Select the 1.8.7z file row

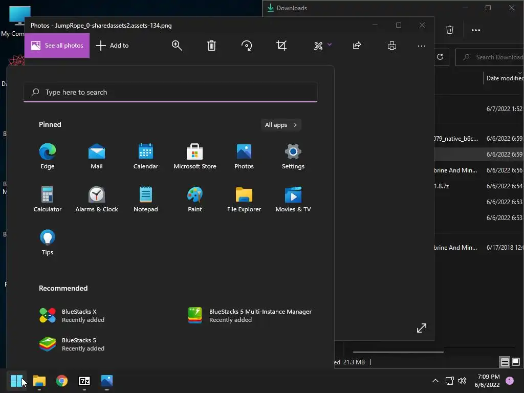pos(479,186)
